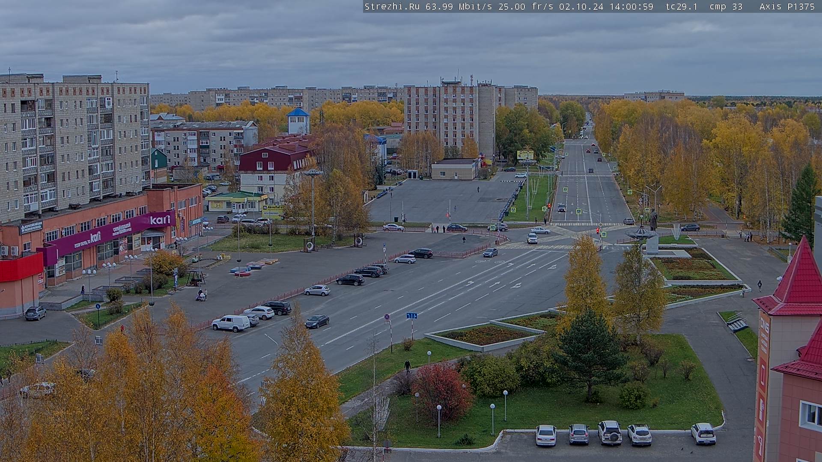Select the 14:00:59 time stamp
The width and height of the screenshot is (822, 462).
(x=631, y=6)
